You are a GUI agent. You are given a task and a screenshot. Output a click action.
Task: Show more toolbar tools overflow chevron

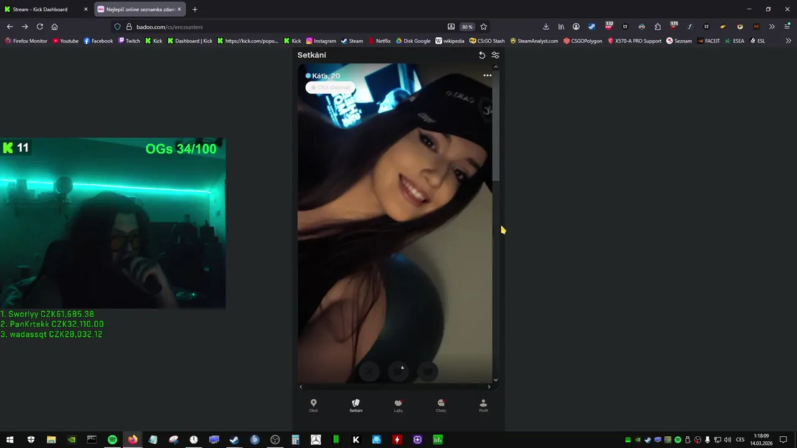pyautogui.click(x=772, y=27)
